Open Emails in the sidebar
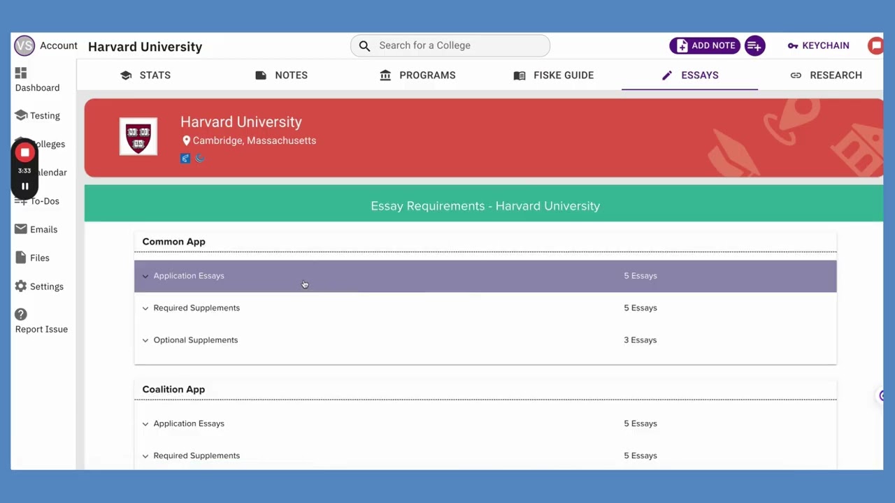The width and height of the screenshot is (895, 503). (x=43, y=229)
